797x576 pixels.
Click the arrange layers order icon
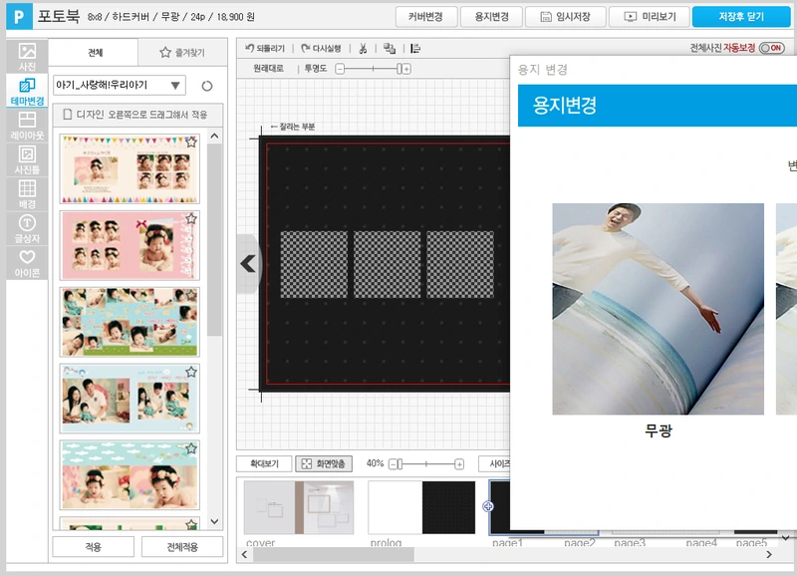tap(390, 48)
